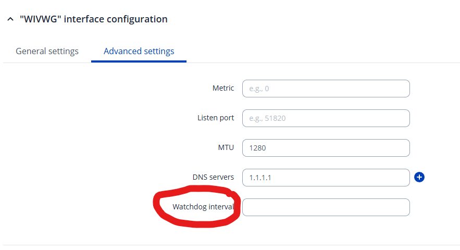Click the MTU label text
This screenshot has width=460, height=250.
point(226,147)
